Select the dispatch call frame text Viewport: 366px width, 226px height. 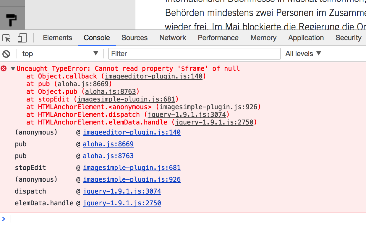[30, 191]
